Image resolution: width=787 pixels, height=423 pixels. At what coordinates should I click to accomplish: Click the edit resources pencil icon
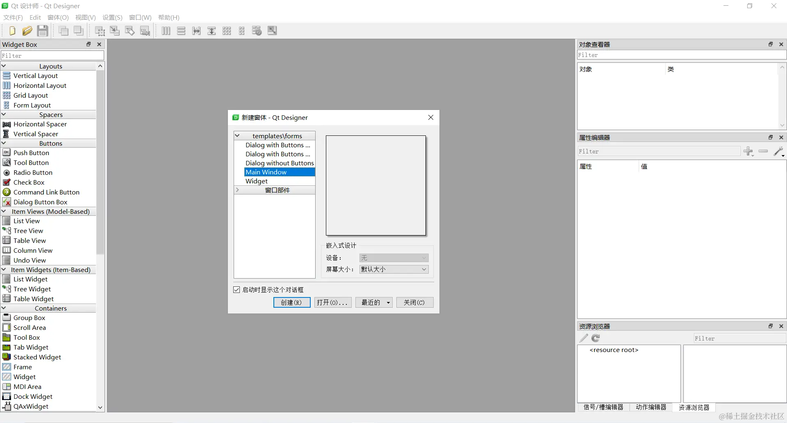tap(584, 338)
